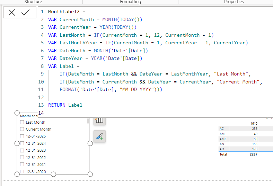Image resolution: width=273 pixels, height=186 pixels.
Task: Check the Last Month slicer option
Action: 22,122
